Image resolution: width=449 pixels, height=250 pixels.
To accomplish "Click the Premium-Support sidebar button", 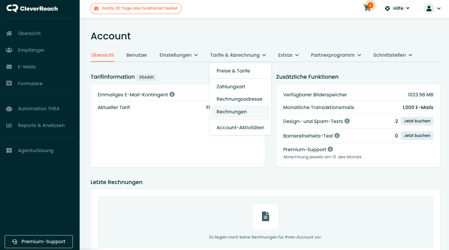I will [39, 242].
